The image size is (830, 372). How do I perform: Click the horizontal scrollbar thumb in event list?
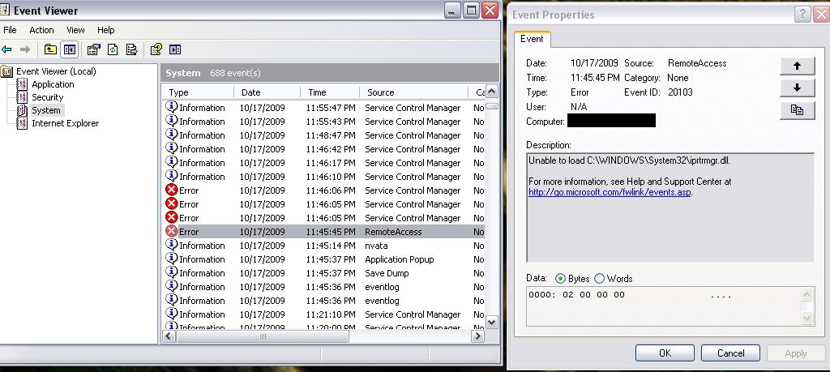[x=263, y=336]
